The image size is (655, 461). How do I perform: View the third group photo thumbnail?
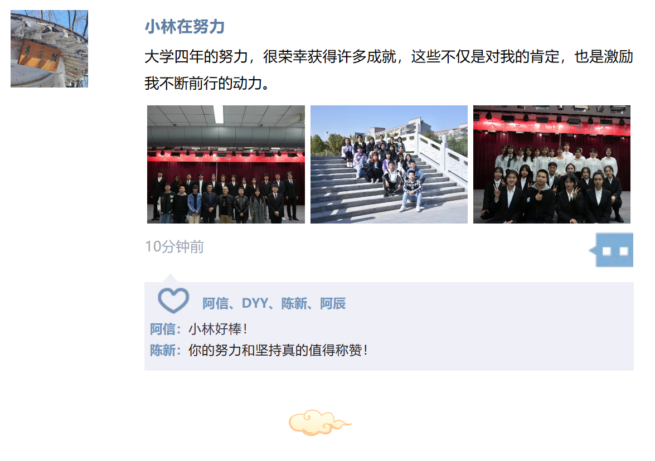(552, 164)
